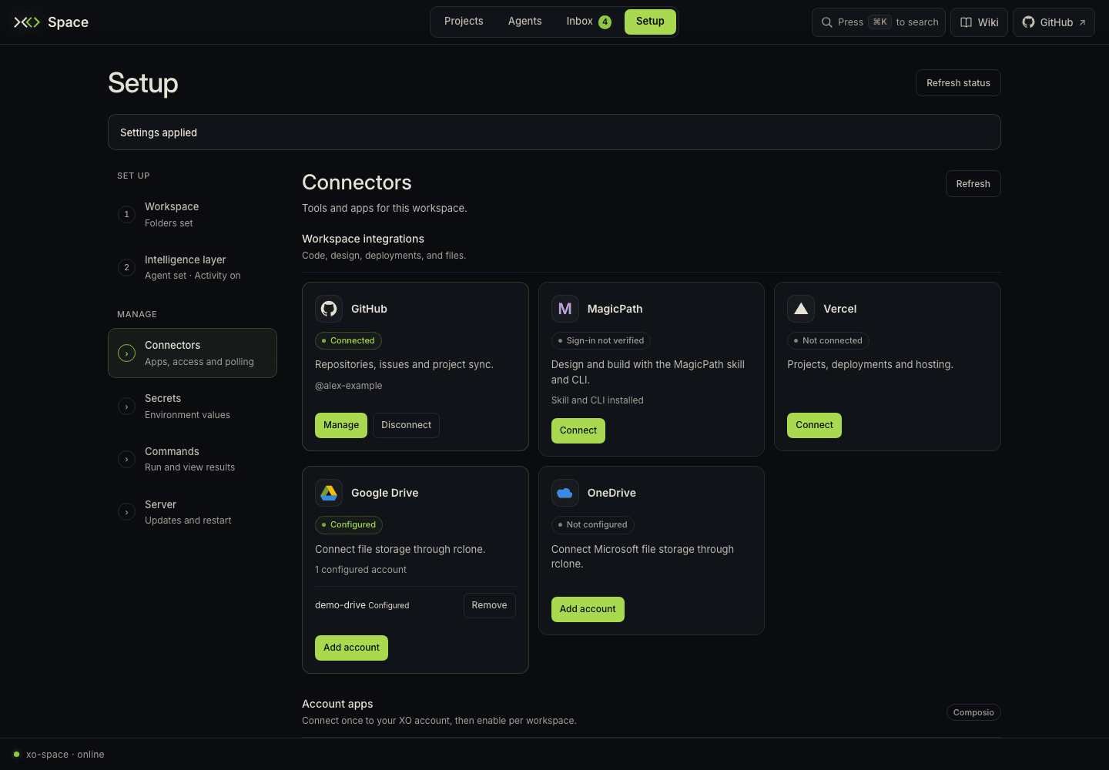Image resolution: width=1109 pixels, height=770 pixels.
Task: Expand the Commands section chevron
Action: coord(126,459)
